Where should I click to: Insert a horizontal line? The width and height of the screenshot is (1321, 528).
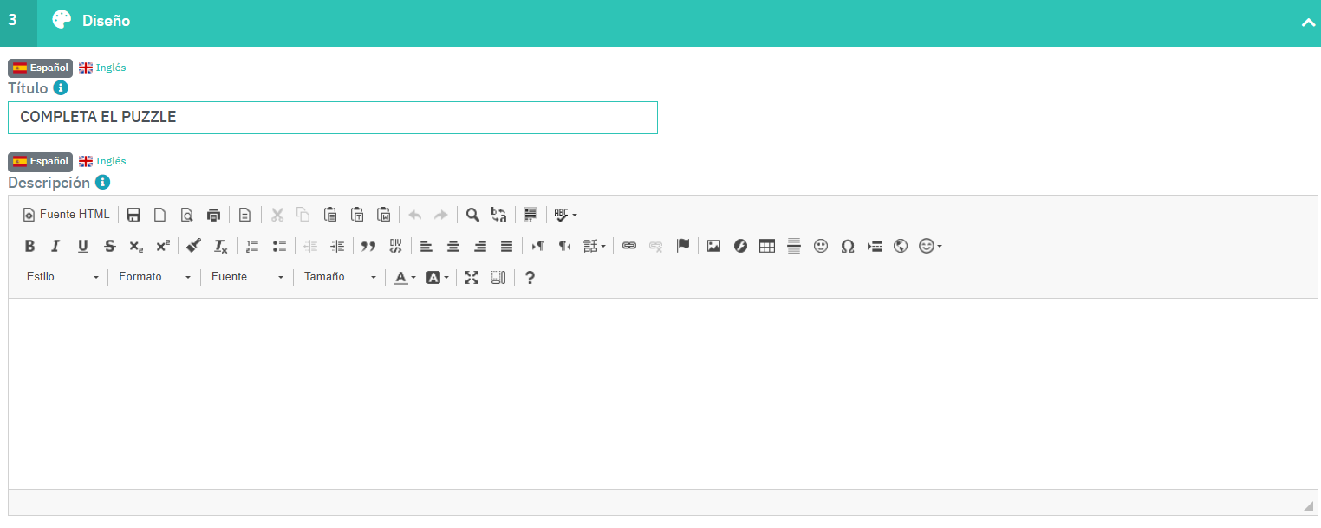click(794, 246)
